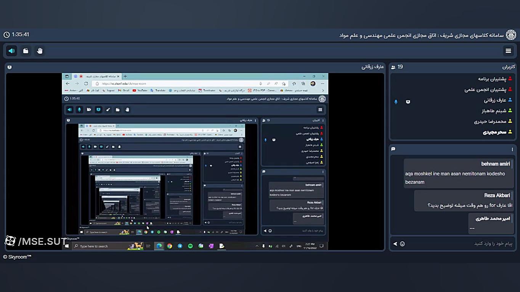The image size is (520, 292).
Task: Open the Gmail bookmark
Action: tap(123, 91)
